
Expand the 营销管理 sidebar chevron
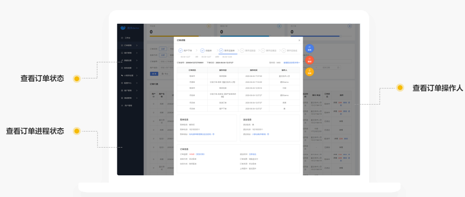[x=137, y=98]
